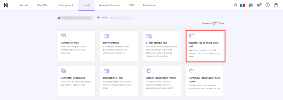
Task: Select the Emails tab
Action: coord(86,5)
